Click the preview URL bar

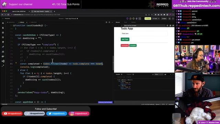coord(144,25)
